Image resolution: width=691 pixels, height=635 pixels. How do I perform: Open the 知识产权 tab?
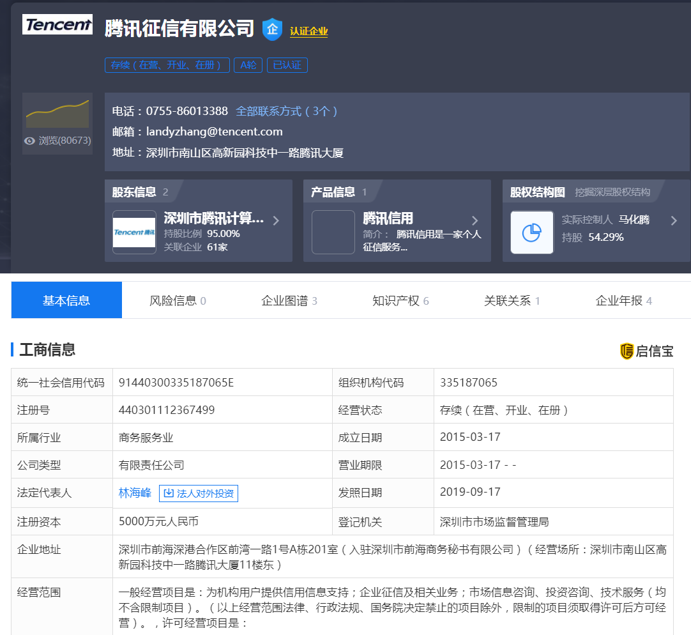(400, 300)
